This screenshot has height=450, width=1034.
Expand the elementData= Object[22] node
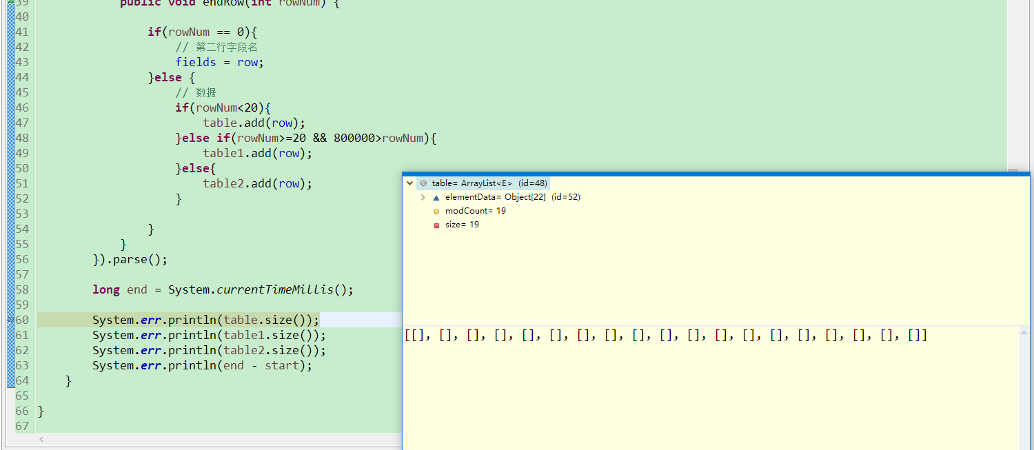coord(423,197)
